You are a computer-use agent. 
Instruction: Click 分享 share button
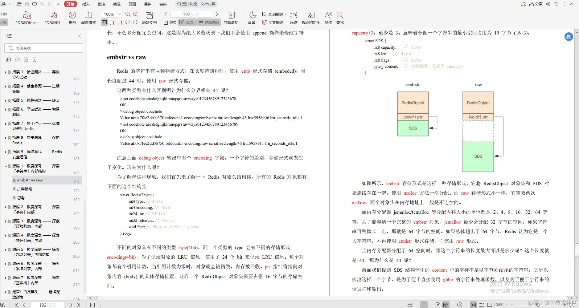536,4
